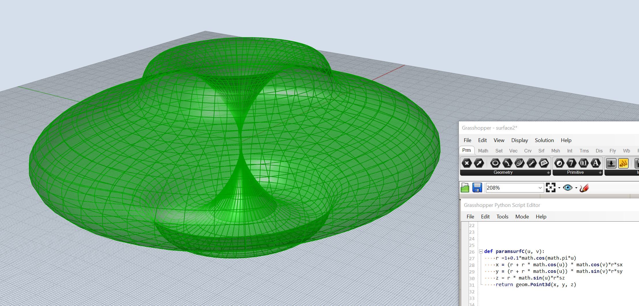The image size is (639, 306).
Task: Expand the Primitive panel plus arrow
Action: tap(600, 173)
